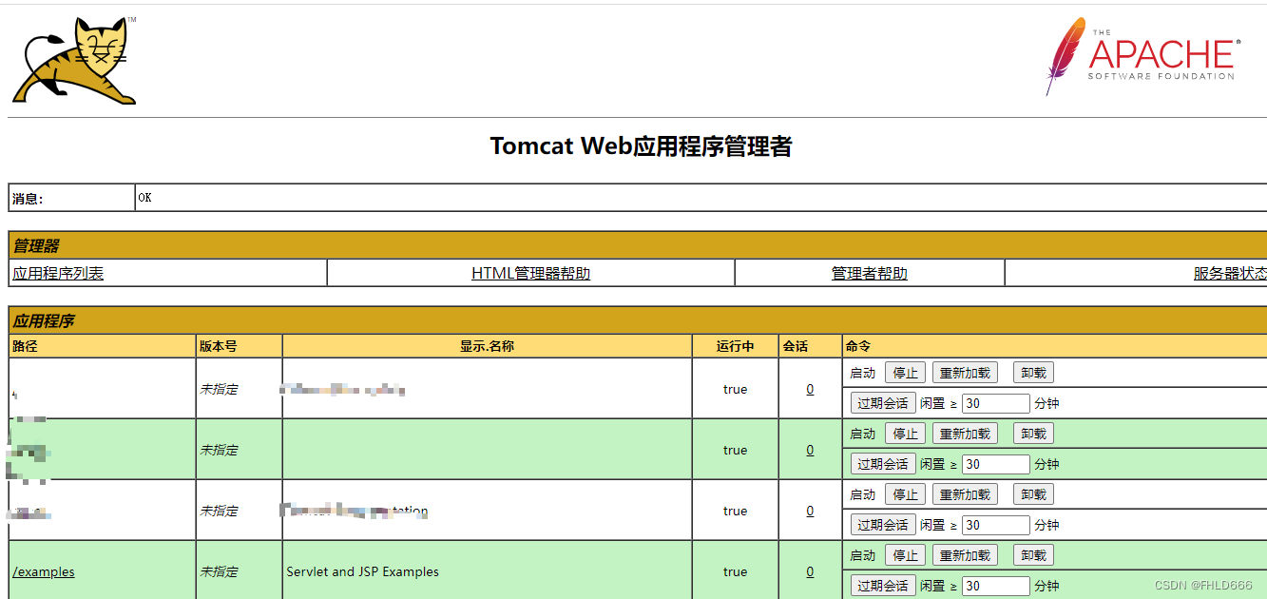
Task: Click 卸载 in the second application row
Action: pos(1033,433)
